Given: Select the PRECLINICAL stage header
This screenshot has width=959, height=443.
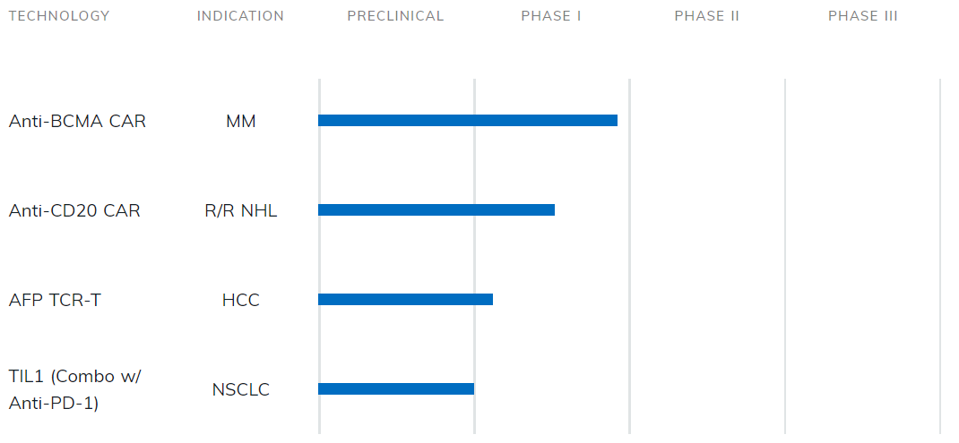Looking at the screenshot, I should [x=395, y=16].
